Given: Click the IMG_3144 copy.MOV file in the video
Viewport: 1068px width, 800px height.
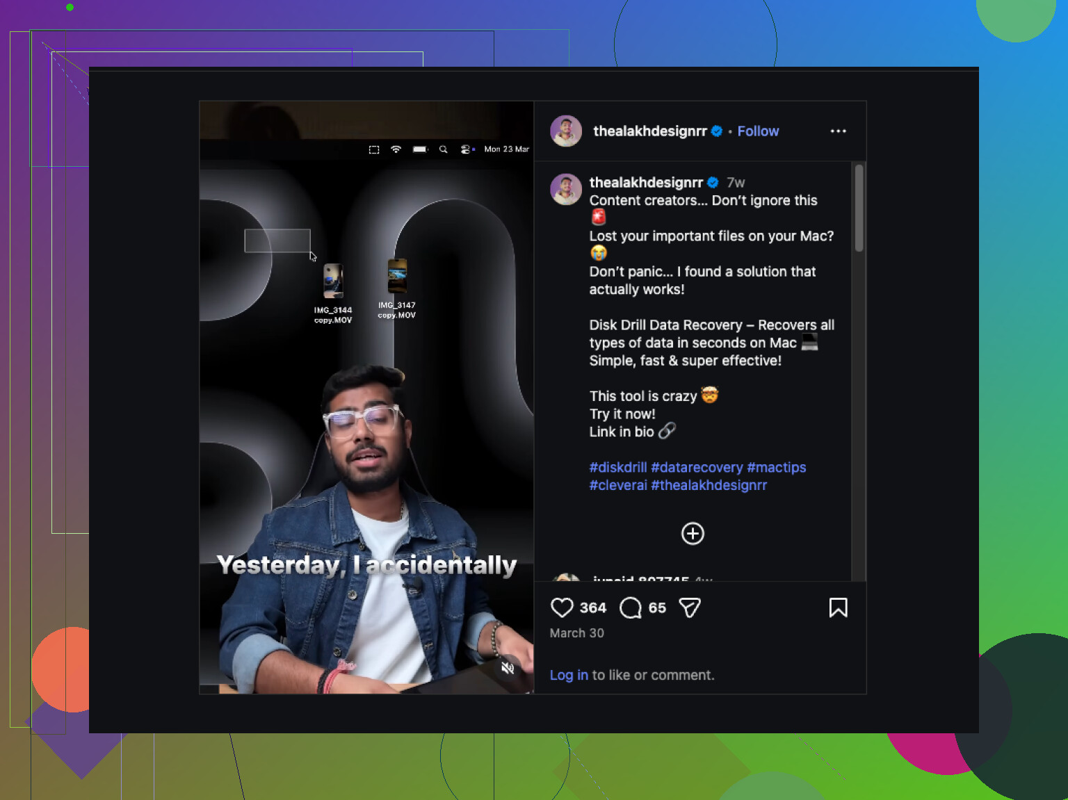Looking at the screenshot, I should [333, 293].
